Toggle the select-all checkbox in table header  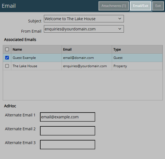coord(7,49)
